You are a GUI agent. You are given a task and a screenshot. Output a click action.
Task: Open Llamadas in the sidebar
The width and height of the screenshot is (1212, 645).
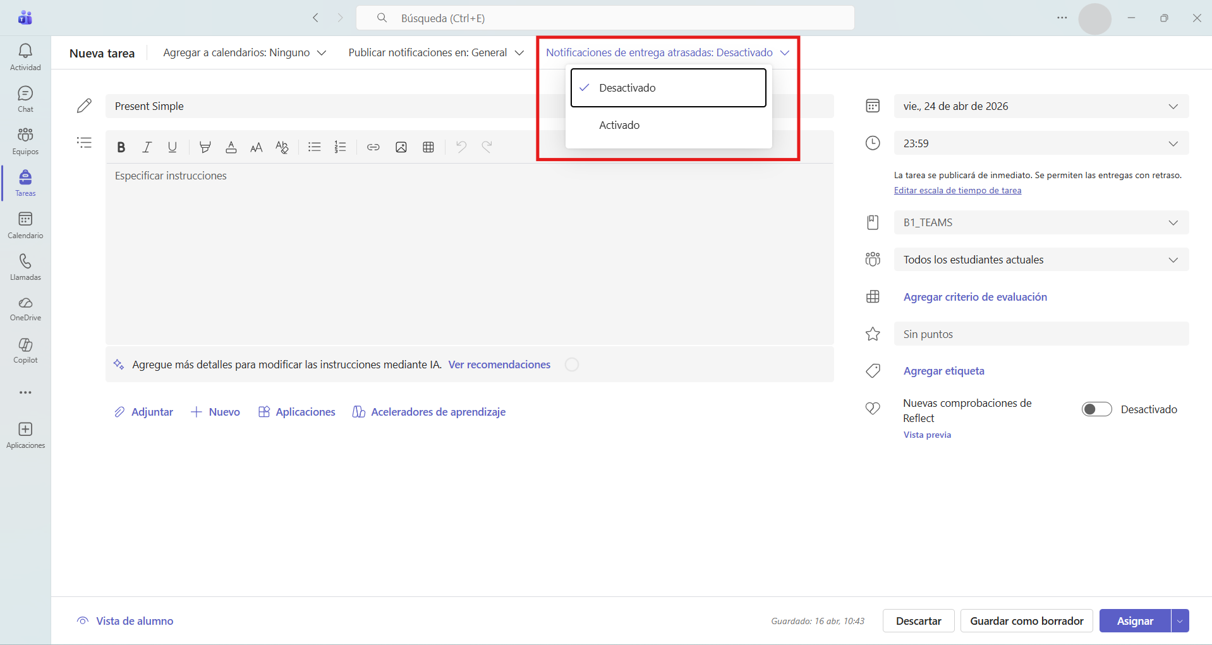click(25, 267)
